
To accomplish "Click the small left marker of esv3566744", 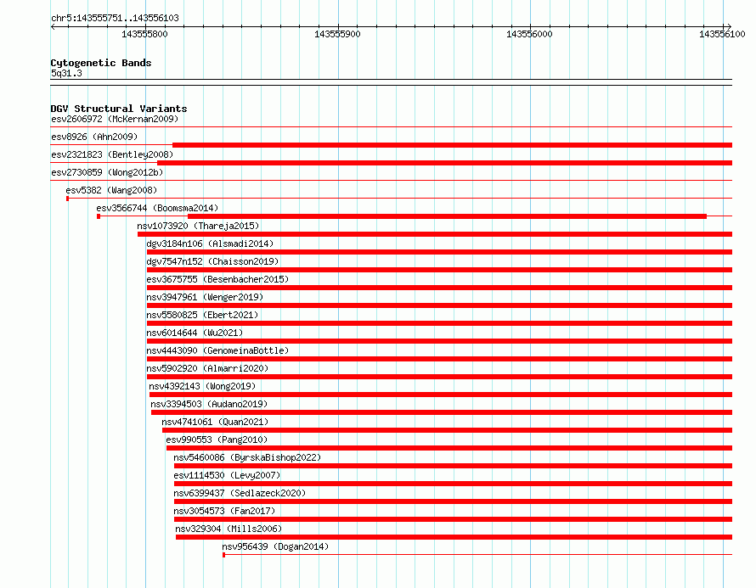I will (x=99, y=216).
